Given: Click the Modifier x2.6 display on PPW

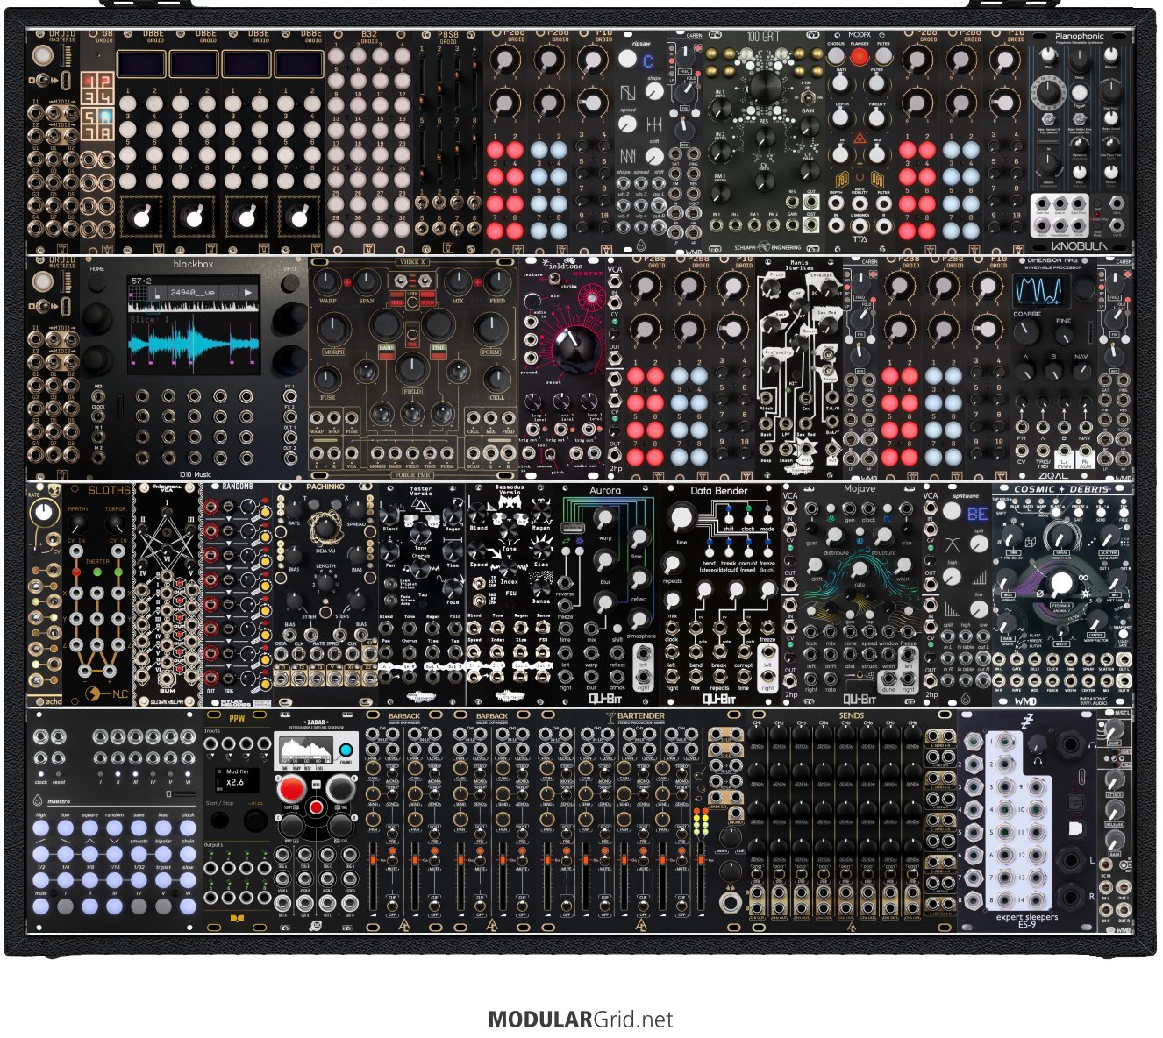Looking at the screenshot, I should 236,778.
